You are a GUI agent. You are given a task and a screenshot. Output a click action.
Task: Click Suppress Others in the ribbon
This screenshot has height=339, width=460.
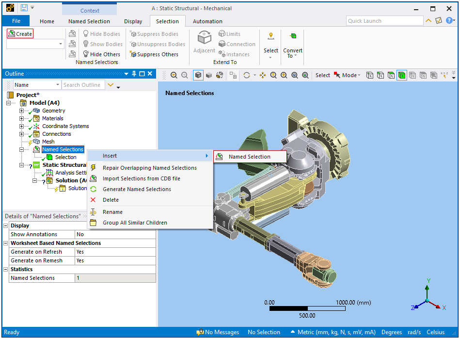153,54
